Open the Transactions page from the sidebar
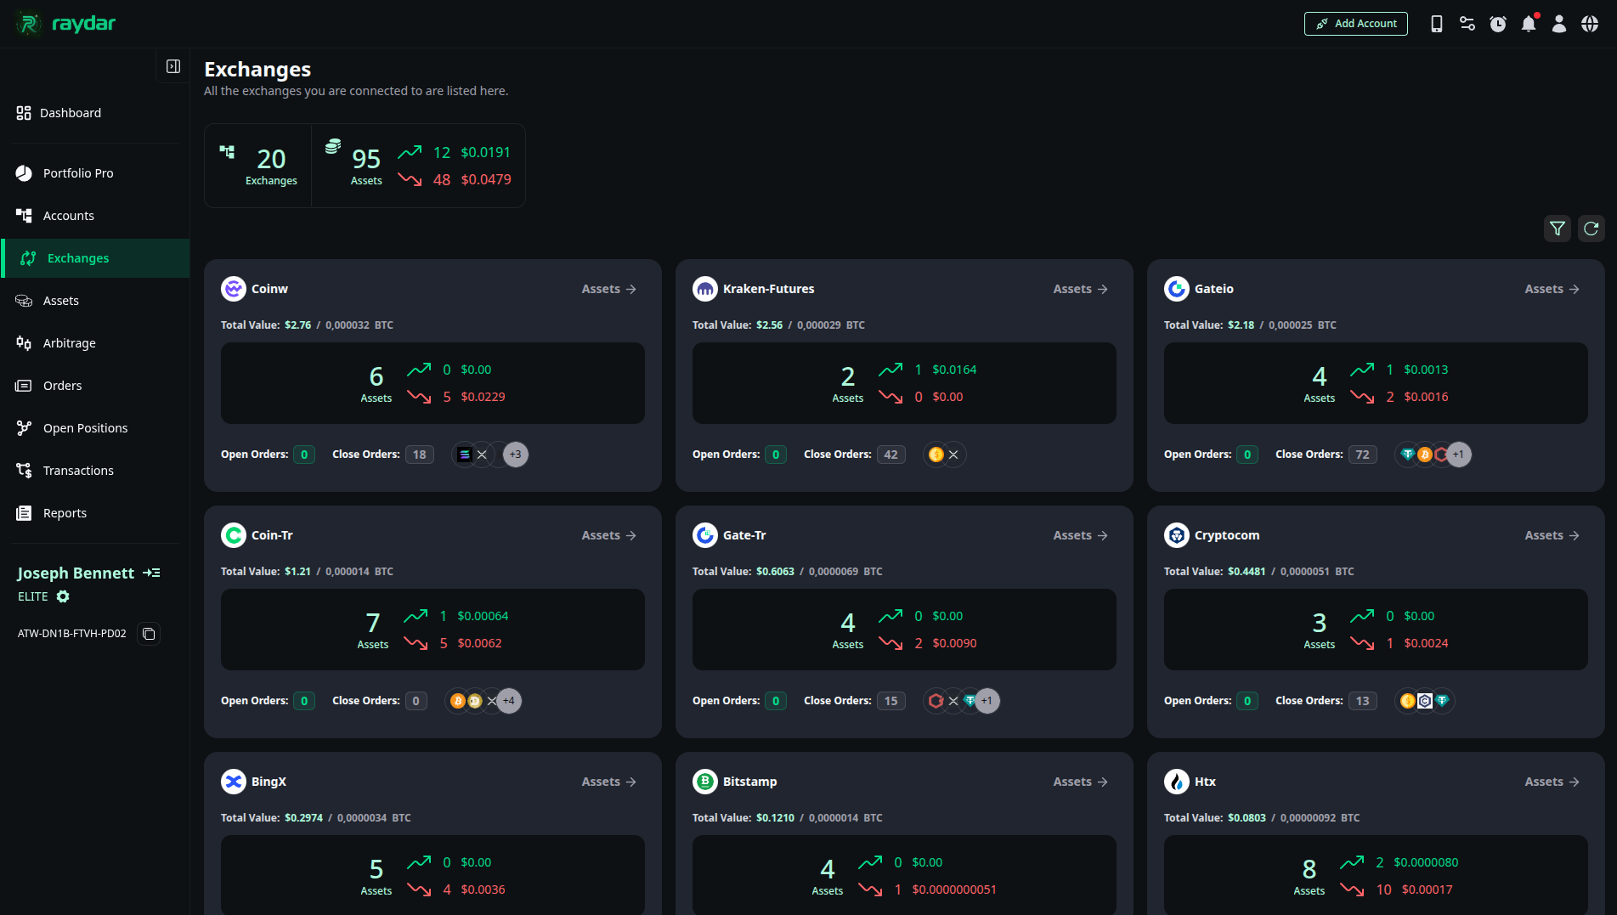The width and height of the screenshot is (1617, 915). (78, 470)
